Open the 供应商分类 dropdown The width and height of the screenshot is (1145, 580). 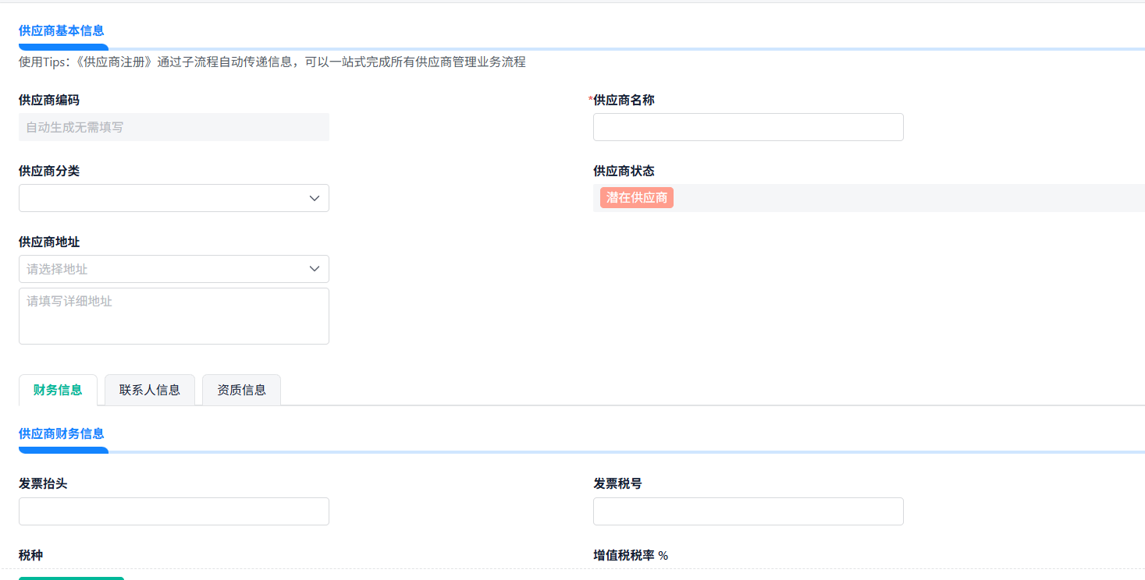[x=173, y=198]
